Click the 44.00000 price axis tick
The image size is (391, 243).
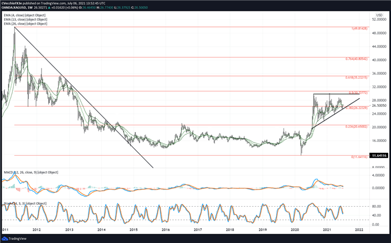click(x=379, y=47)
